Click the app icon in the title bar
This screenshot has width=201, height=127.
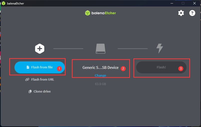[x=3, y=3]
